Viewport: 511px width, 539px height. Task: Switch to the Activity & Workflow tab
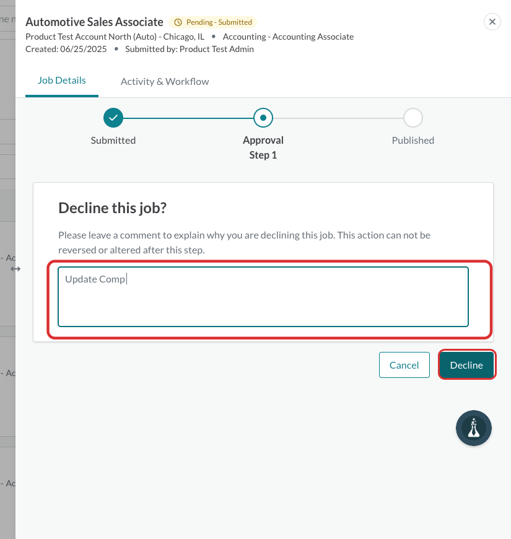165,81
